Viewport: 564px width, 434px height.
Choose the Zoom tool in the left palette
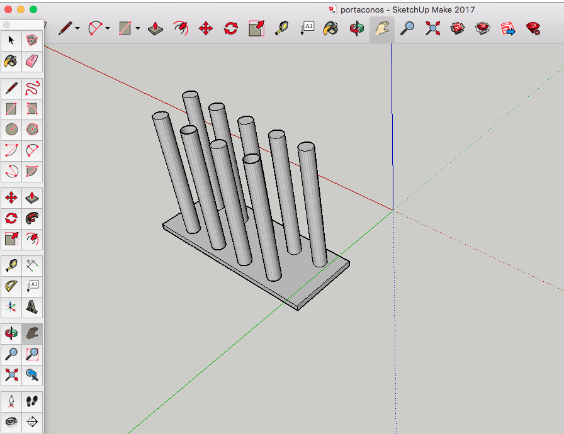pos(11,355)
